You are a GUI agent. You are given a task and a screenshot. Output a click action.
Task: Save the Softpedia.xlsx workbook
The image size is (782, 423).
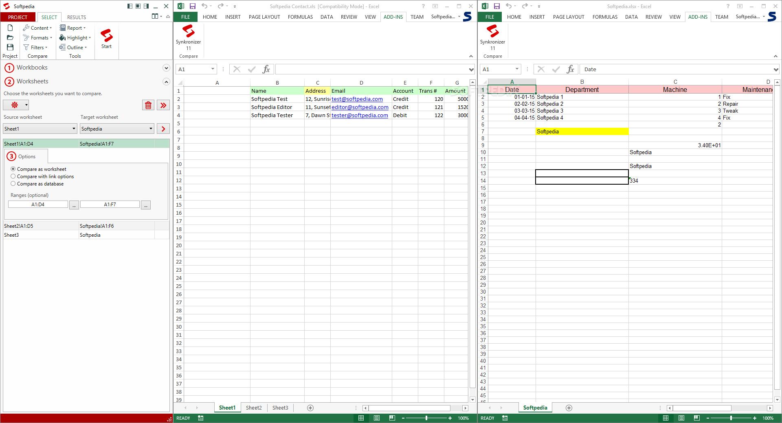[497, 6]
